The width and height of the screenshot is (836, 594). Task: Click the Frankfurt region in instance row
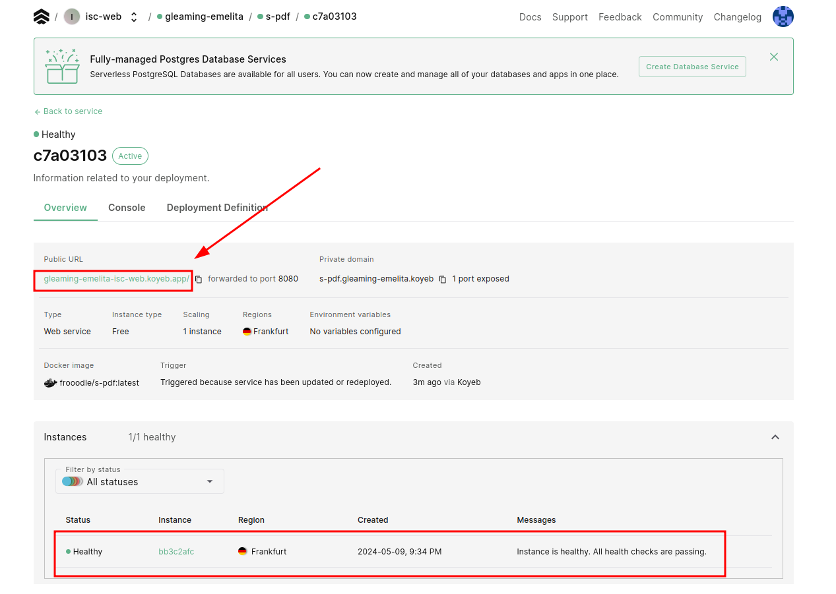269,552
